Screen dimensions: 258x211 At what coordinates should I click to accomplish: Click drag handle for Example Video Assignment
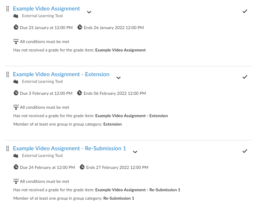(8, 9)
